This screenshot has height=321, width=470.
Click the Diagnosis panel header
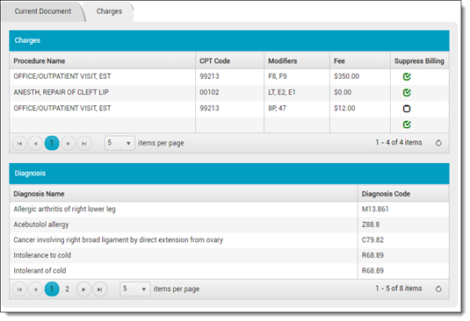coord(229,174)
